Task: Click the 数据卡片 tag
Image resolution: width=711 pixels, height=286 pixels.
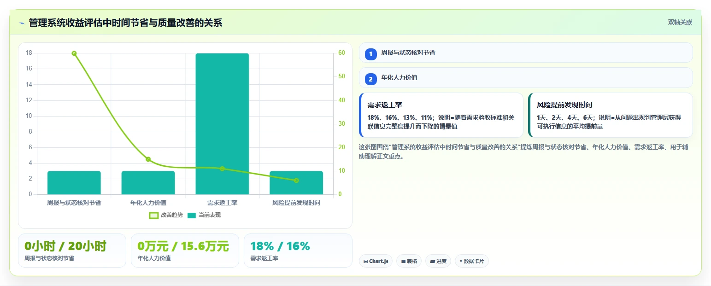Action: (x=471, y=261)
